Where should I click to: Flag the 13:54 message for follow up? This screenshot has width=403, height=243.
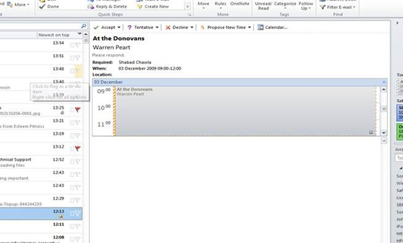coord(77,45)
